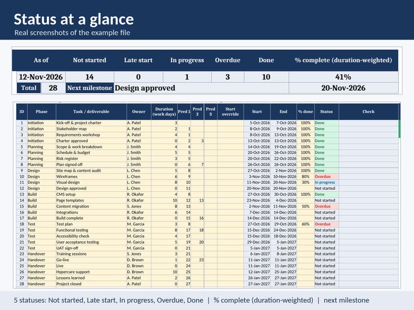Select the Done count 10
The image size is (414, 310).
click(266, 77)
